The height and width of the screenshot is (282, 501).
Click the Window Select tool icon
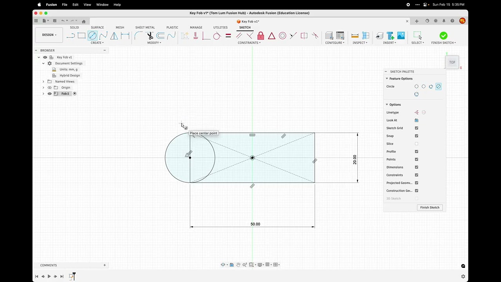417,36
